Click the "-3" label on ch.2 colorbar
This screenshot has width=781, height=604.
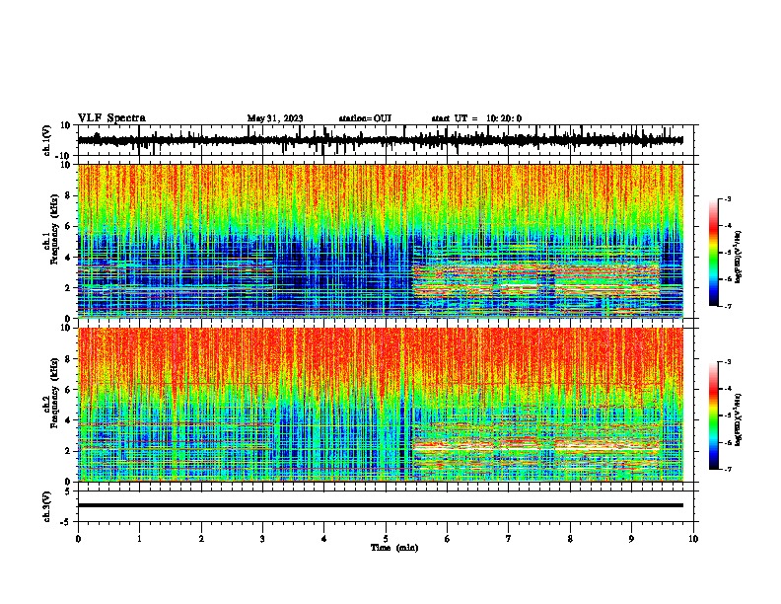pos(728,362)
